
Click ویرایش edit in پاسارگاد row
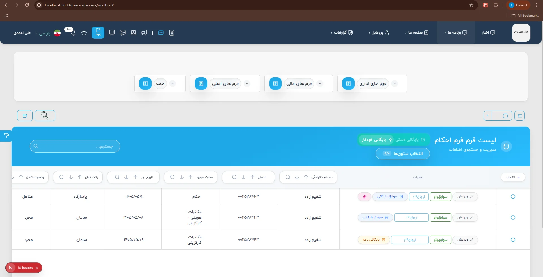tap(465, 197)
